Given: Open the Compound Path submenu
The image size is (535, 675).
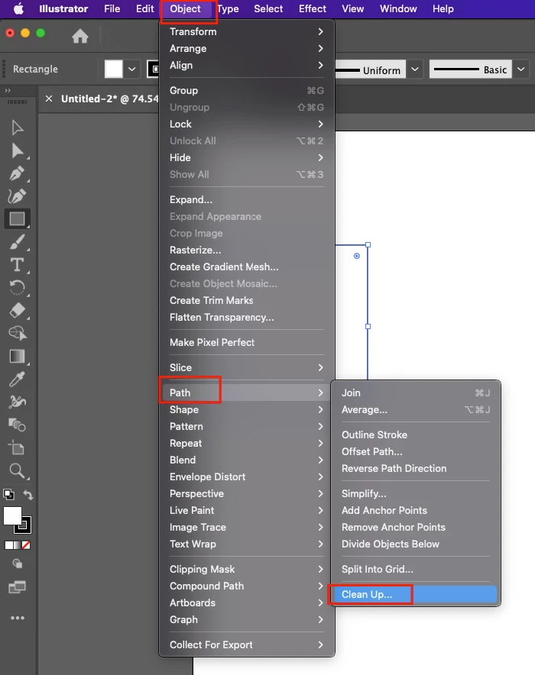Looking at the screenshot, I should (x=246, y=586).
